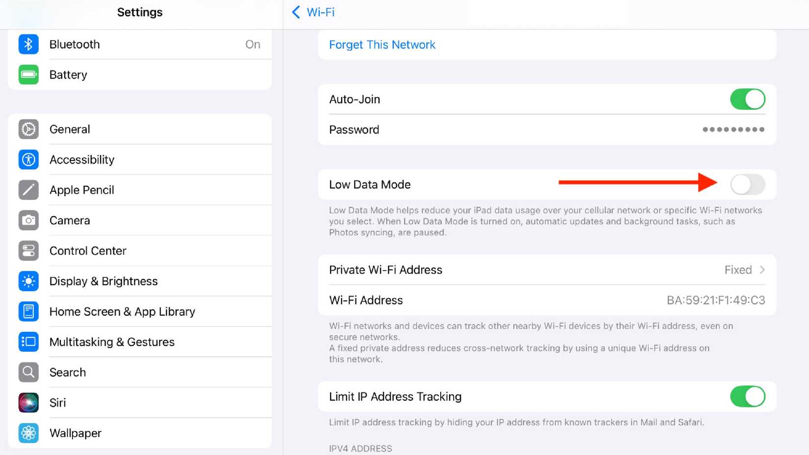Screen dimensions: 809x455
Task: Open Search settings row
Action: (140, 372)
